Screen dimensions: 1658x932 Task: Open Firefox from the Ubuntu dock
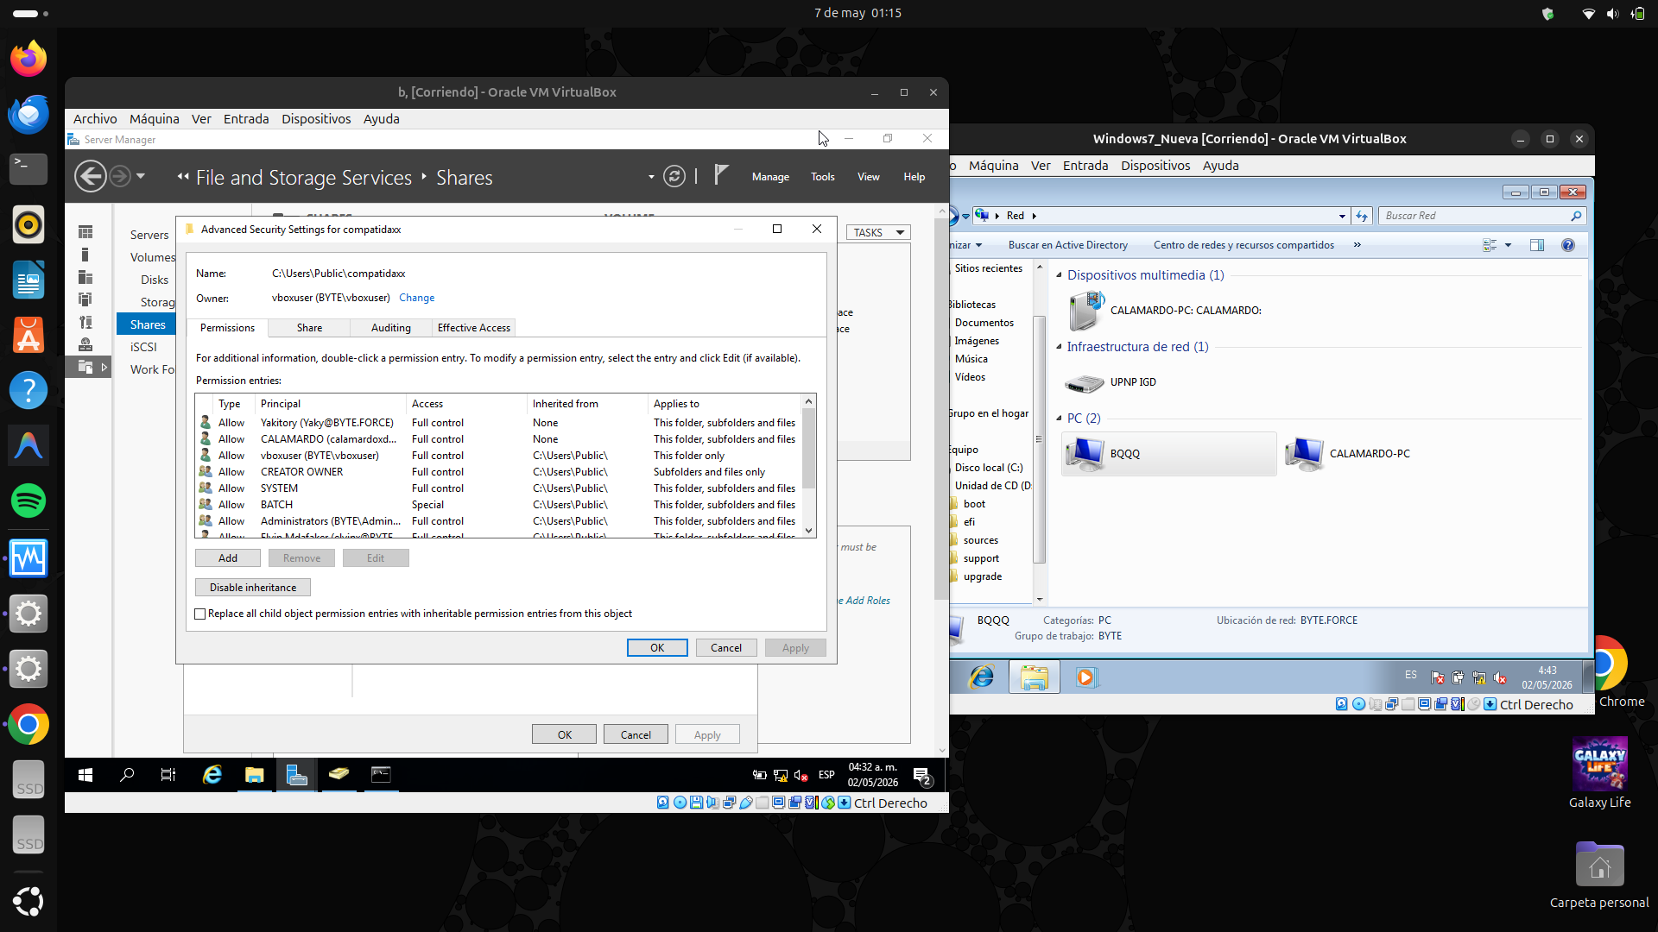click(28, 59)
